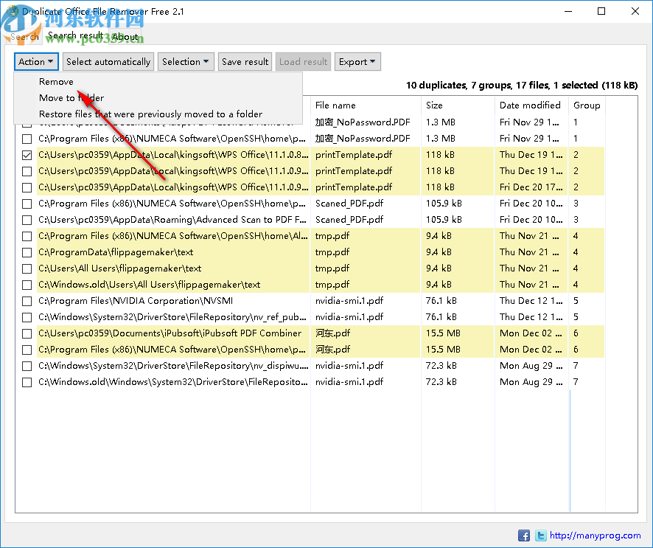Screen dimensions: 653x548
Task: Switch to the About tab
Action: coord(125,36)
